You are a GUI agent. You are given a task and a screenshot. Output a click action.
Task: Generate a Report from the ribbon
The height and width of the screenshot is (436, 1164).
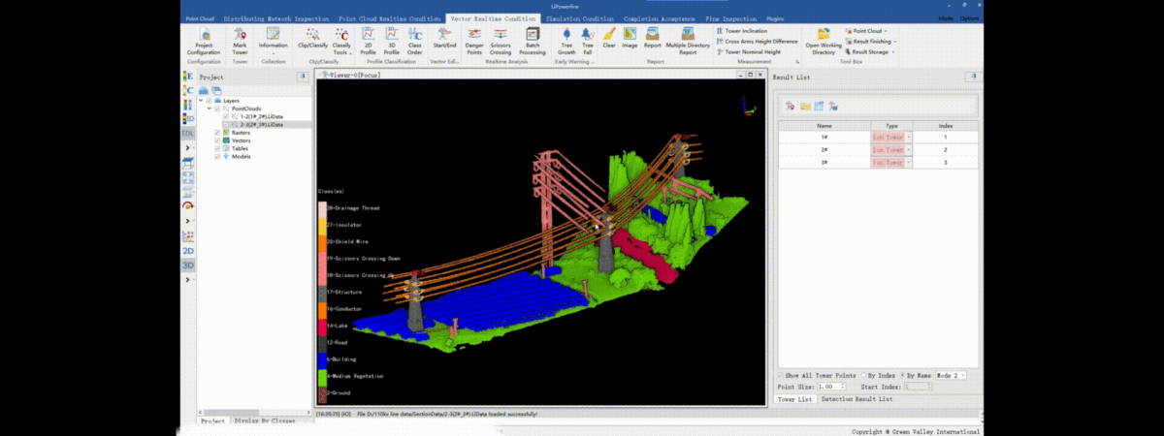(x=653, y=39)
